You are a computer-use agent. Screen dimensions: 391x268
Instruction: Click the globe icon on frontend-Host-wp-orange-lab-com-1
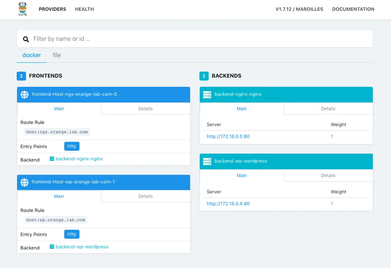(x=24, y=182)
